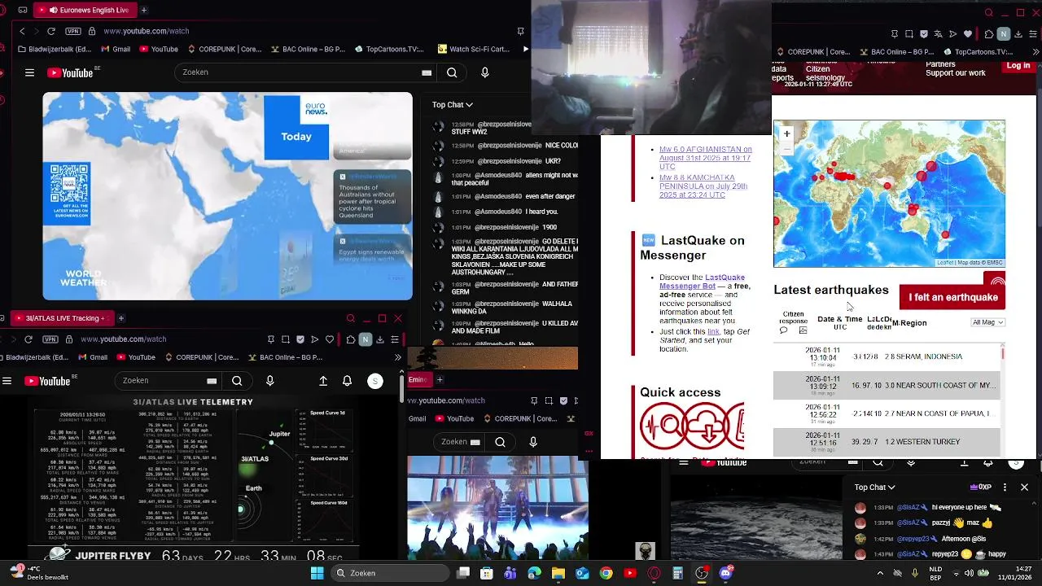
Task: Open new tab beside 3I/ATLAS tab
Action: click(x=120, y=318)
